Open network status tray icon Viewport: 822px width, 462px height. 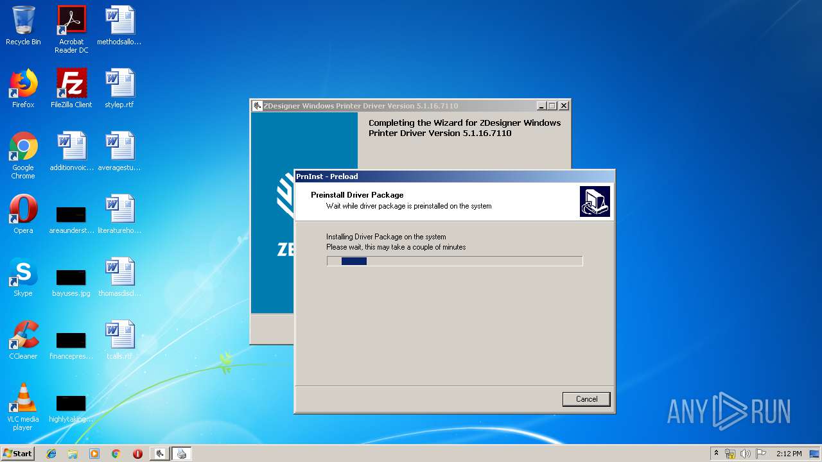click(x=730, y=454)
